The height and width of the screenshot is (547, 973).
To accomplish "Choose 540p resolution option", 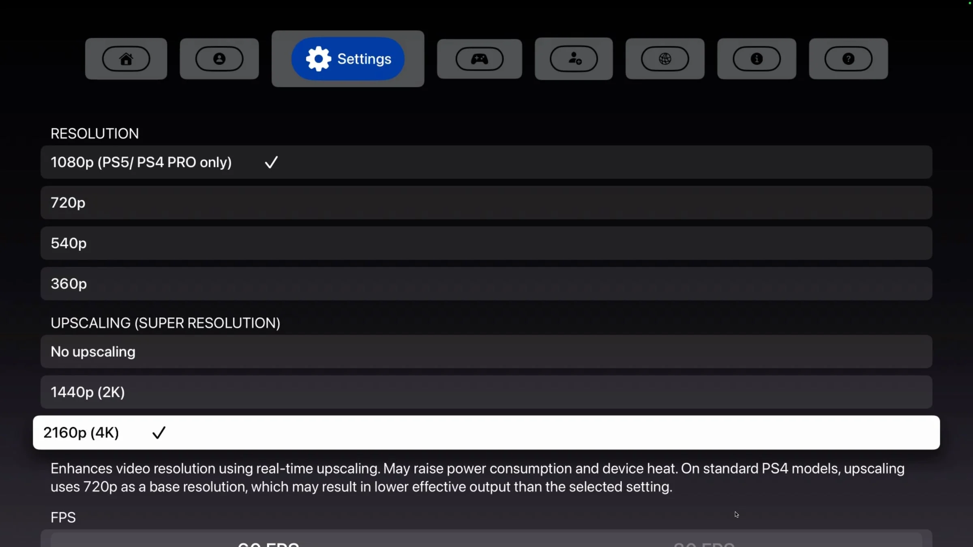I will pos(486,243).
